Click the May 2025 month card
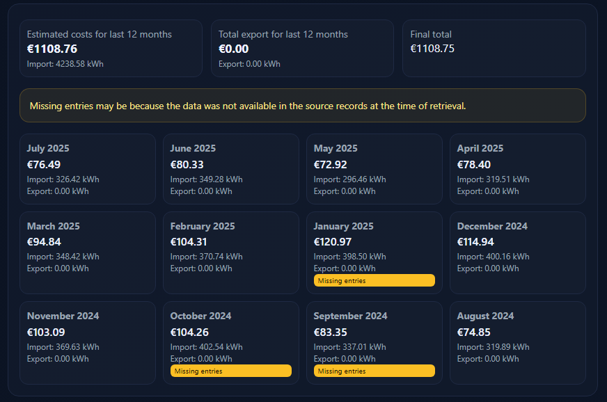Viewport: 607px width, 402px height. tap(374, 169)
